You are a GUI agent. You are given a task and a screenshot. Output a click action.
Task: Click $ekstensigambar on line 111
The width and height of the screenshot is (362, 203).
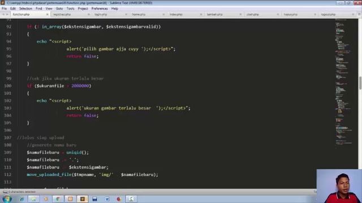pos(87,167)
